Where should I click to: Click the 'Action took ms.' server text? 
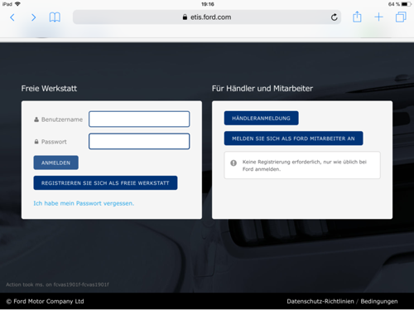(x=57, y=284)
